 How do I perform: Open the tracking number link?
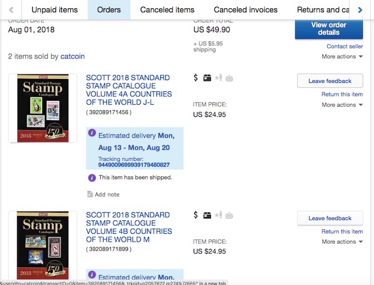pyautogui.click(x=134, y=165)
